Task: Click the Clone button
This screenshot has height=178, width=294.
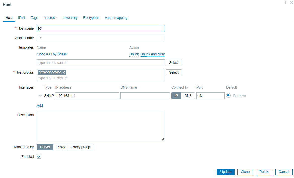Action: coord(245,172)
